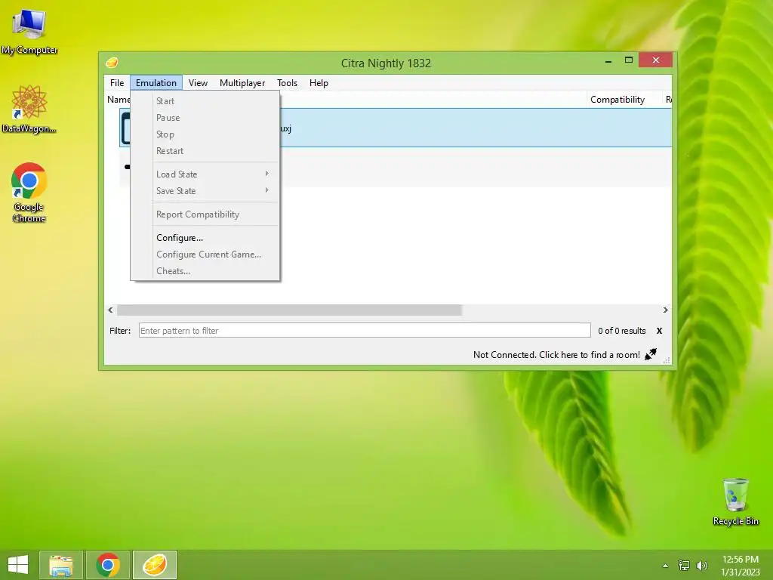Close the open Emulation menu

click(x=156, y=83)
